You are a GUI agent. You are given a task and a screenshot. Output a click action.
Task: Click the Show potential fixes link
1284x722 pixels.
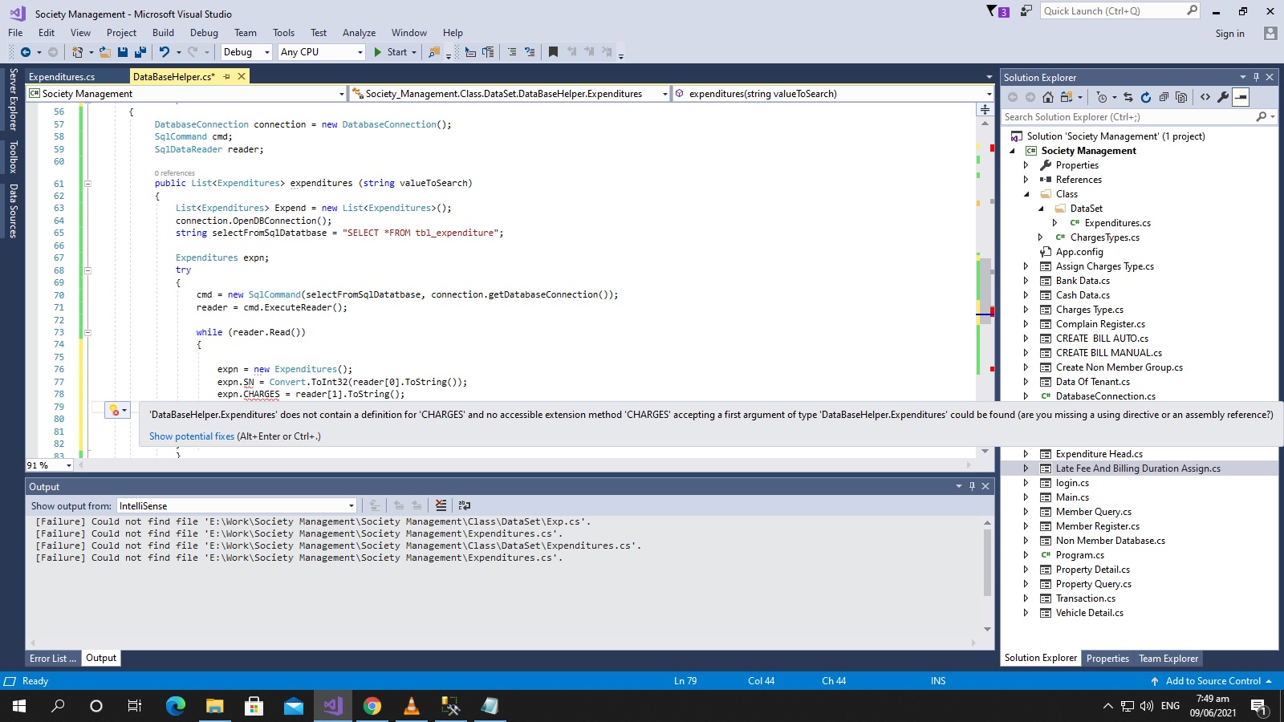point(192,436)
